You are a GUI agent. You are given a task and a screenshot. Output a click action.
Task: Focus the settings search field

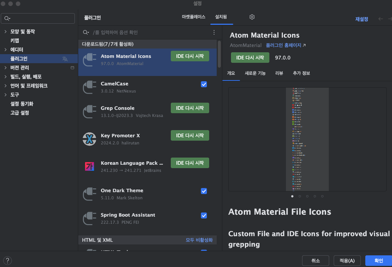point(38,18)
